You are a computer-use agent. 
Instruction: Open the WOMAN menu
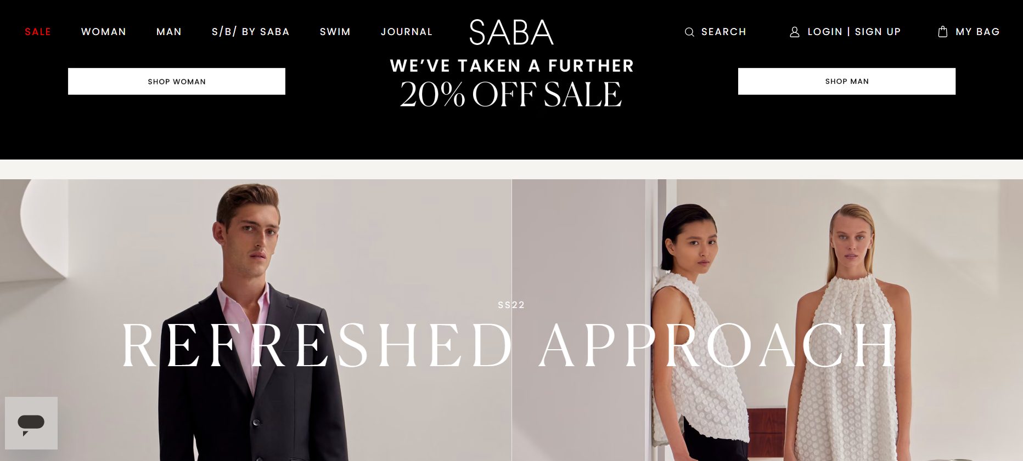point(104,32)
